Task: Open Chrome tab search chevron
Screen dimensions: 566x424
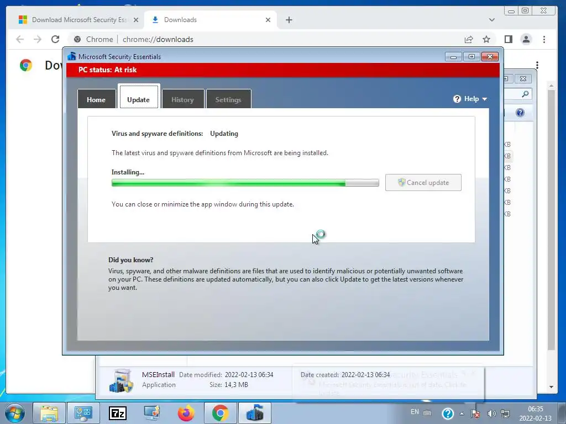Action: point(491,20)
